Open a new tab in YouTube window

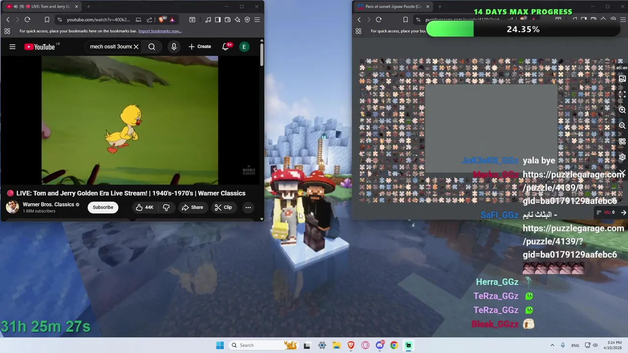[x=88, y=6]
